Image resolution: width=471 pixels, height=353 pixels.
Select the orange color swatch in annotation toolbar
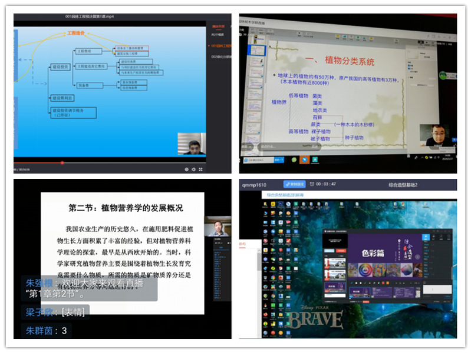click(x=387, y=283)
